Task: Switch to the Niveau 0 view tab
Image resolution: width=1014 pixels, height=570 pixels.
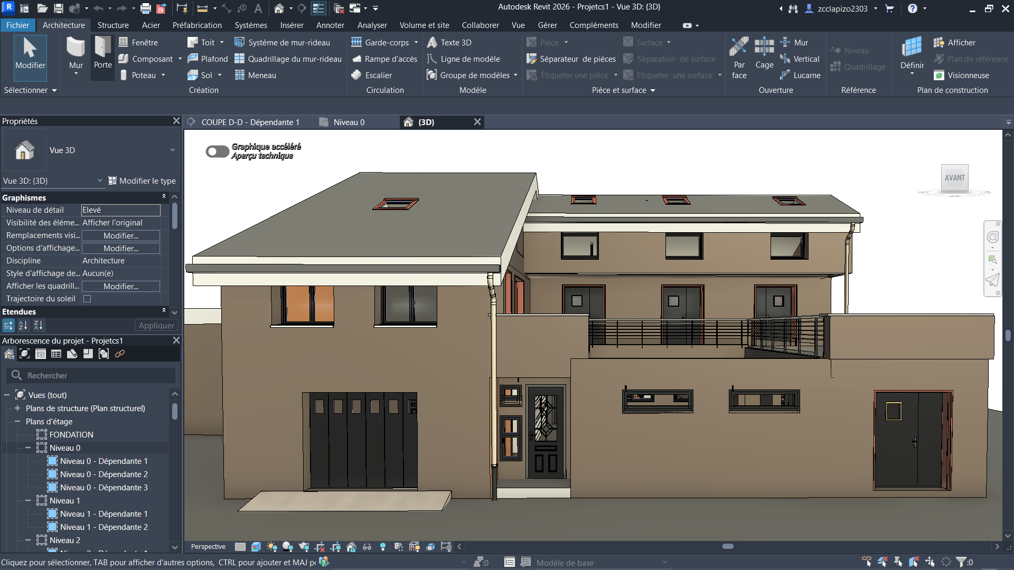Action: point(349,122)
